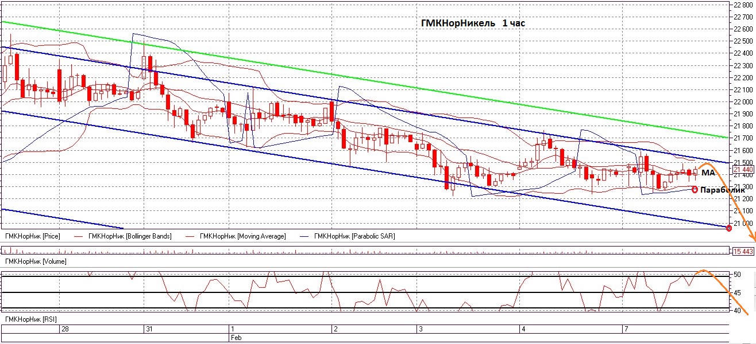The height and width of the screenshot is (344, 756).
Task: Click date label 2 on time axis
Action: [335, 329]
